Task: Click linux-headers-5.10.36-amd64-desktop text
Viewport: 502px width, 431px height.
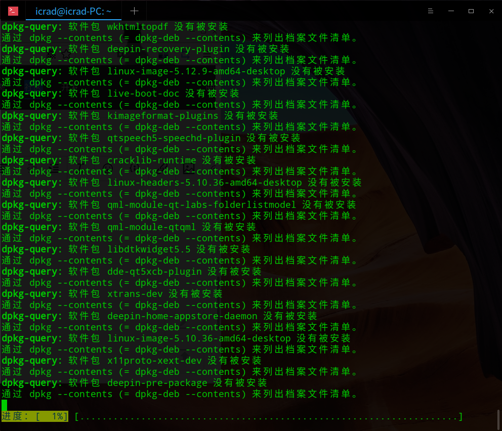Action: click(x=204, y=183)
